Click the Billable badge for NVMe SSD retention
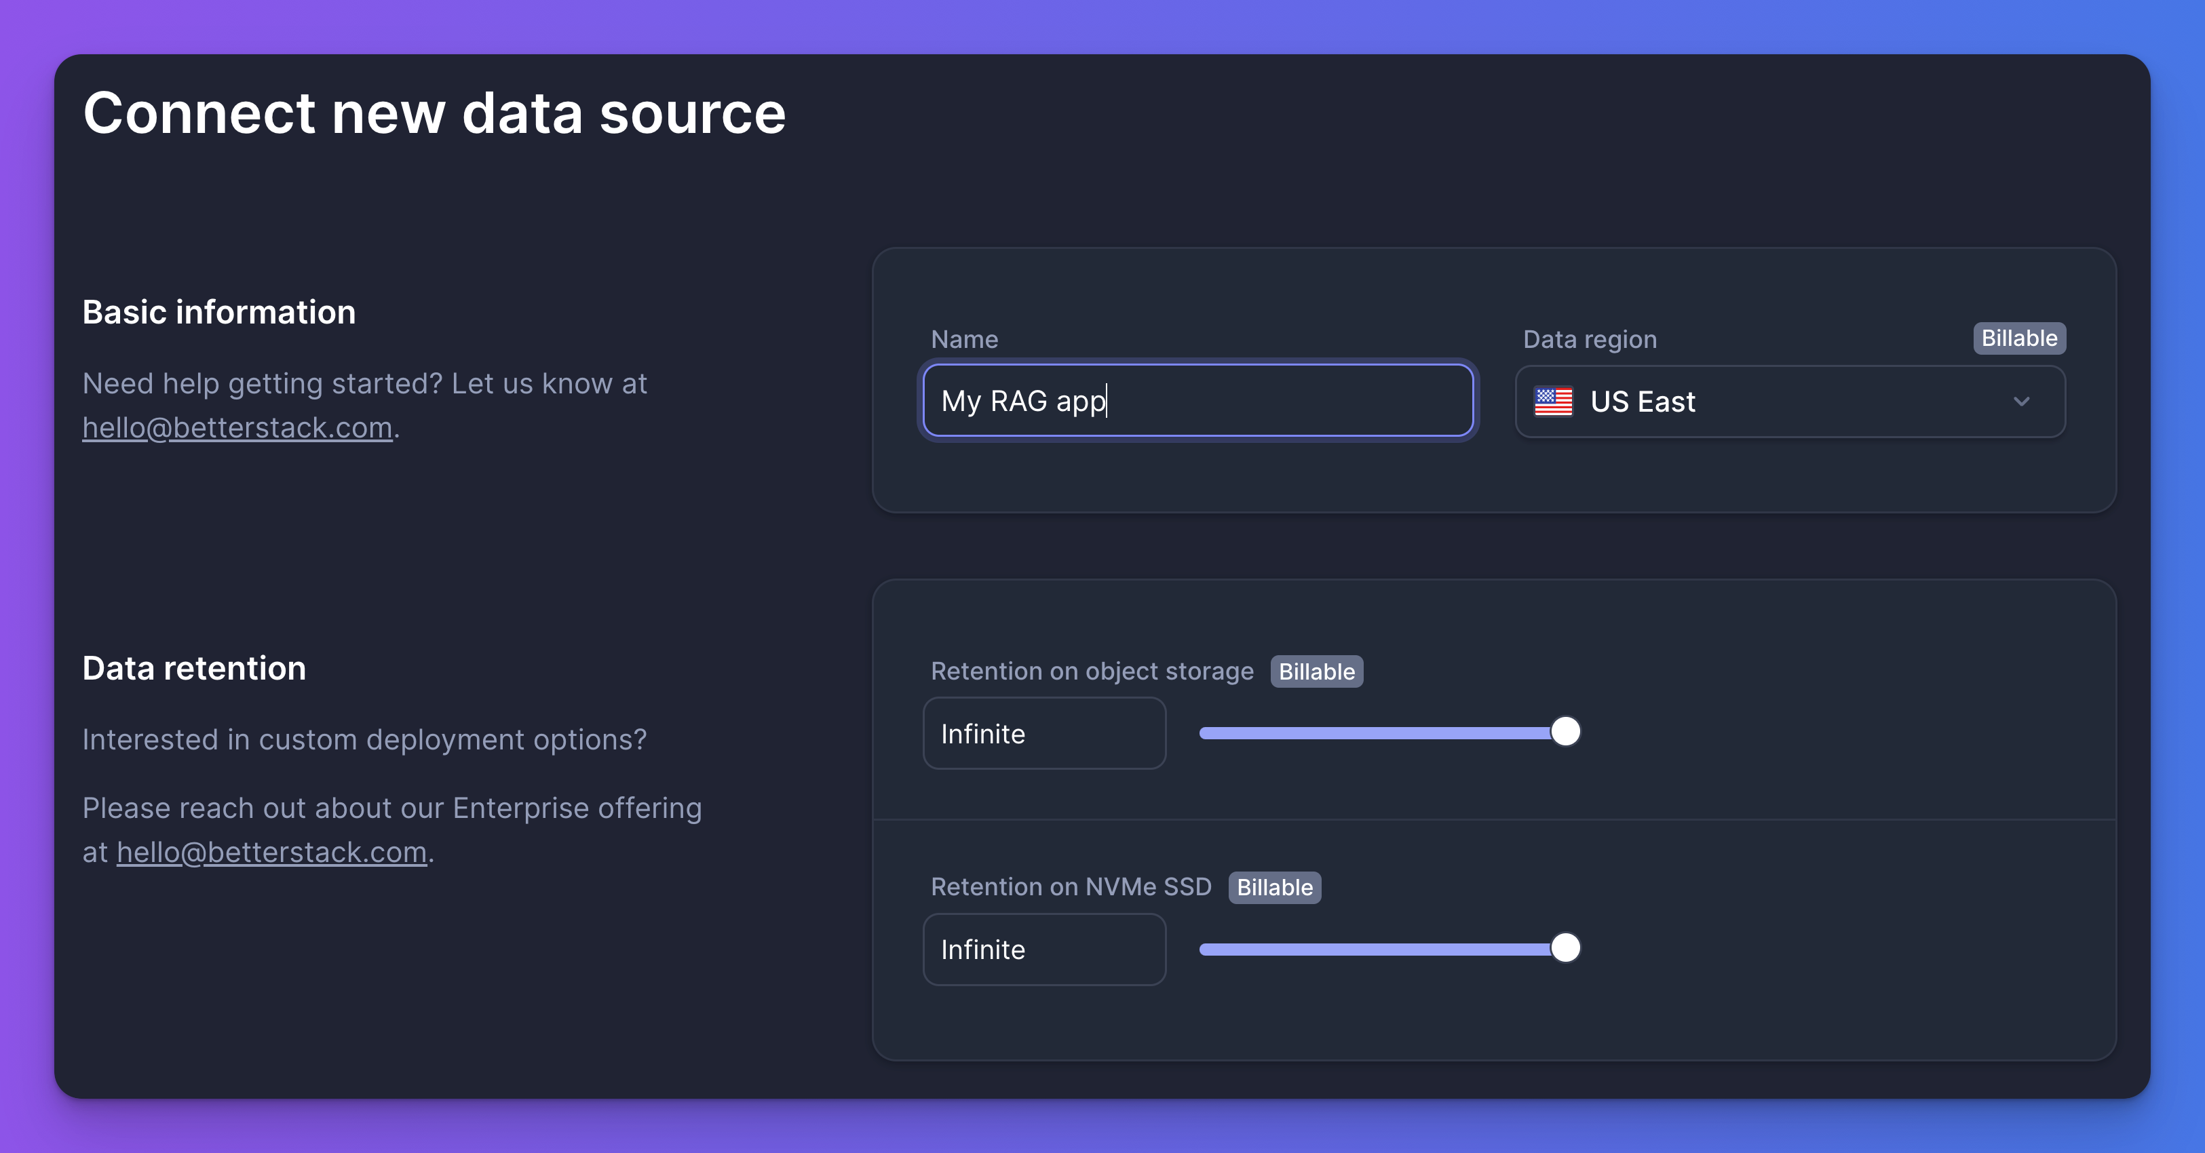2205x1153 pixels. (1275, 888)
